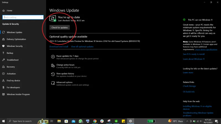Open Slack from the taskbar
This screenshot has width=221, height=124.
pos(102,121)
